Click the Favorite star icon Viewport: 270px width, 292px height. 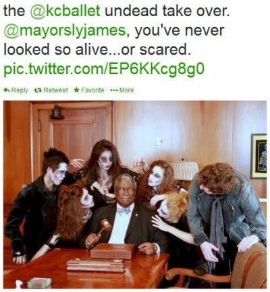pyautogui.click(x=76, y=90)
